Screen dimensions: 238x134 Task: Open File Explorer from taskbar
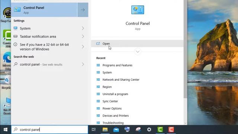coord(105,130)
